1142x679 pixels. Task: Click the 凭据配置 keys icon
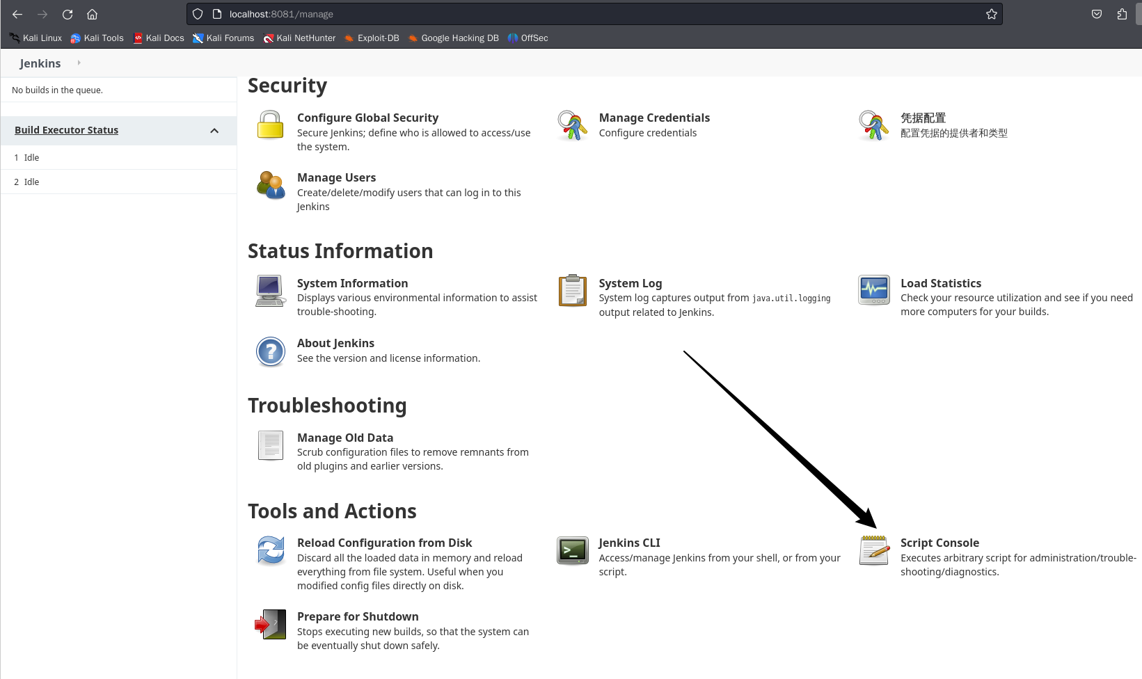[874, 125]
